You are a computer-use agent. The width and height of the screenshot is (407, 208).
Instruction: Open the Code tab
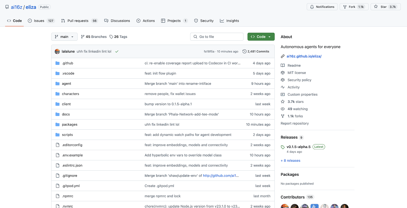point(14,21)
